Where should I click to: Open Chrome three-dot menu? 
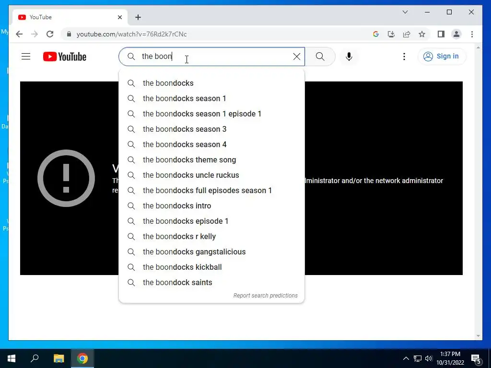(x=472, y=34)
